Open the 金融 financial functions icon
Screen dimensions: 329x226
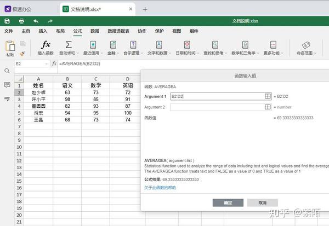(113, 45)
